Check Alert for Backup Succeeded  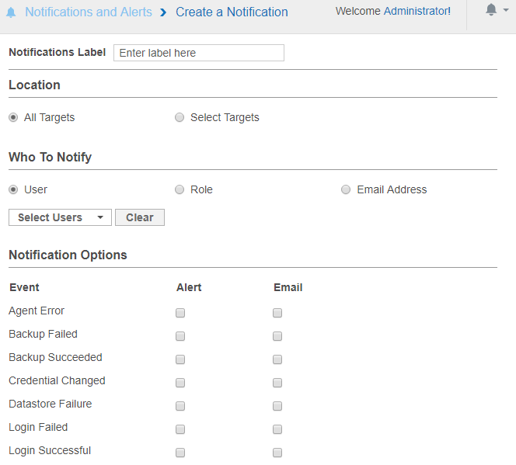click(180, 359)
